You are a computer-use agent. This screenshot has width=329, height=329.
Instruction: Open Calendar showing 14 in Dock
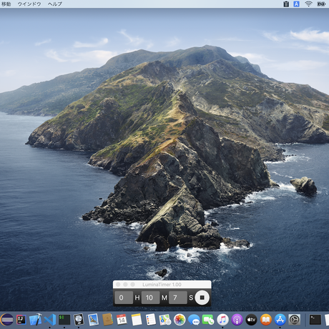coord(122,320)
